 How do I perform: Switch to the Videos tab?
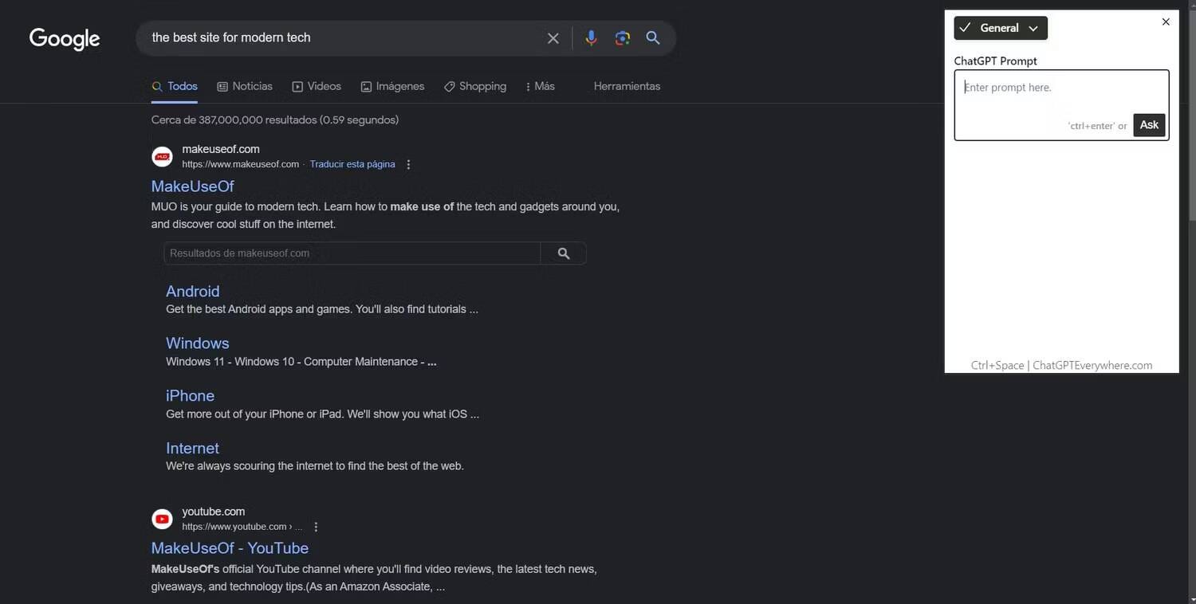(317, 86)
